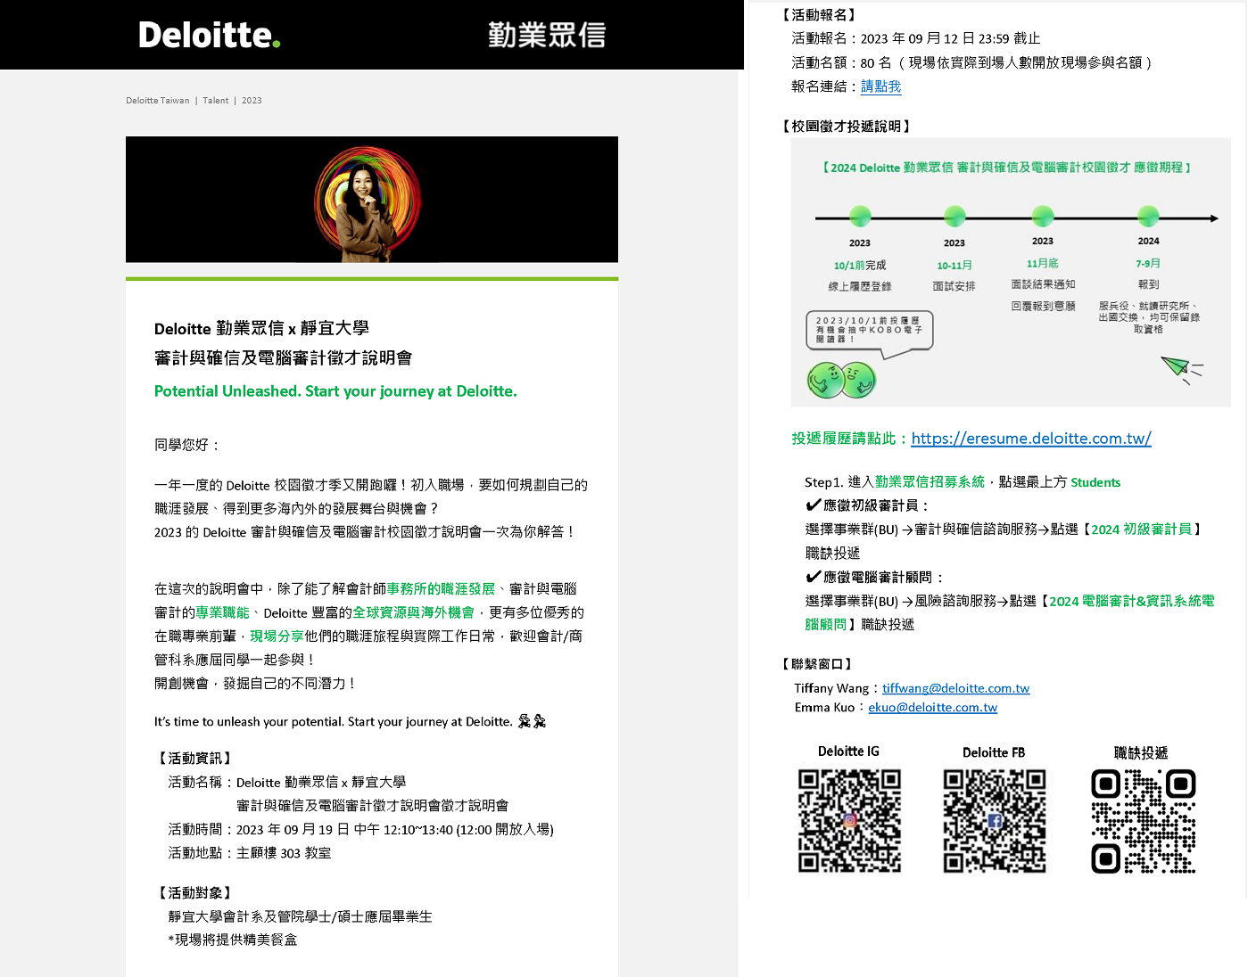The image size is (1256, 977).
Task: Click the 【活動對象】 section heading
Action: 194,892
